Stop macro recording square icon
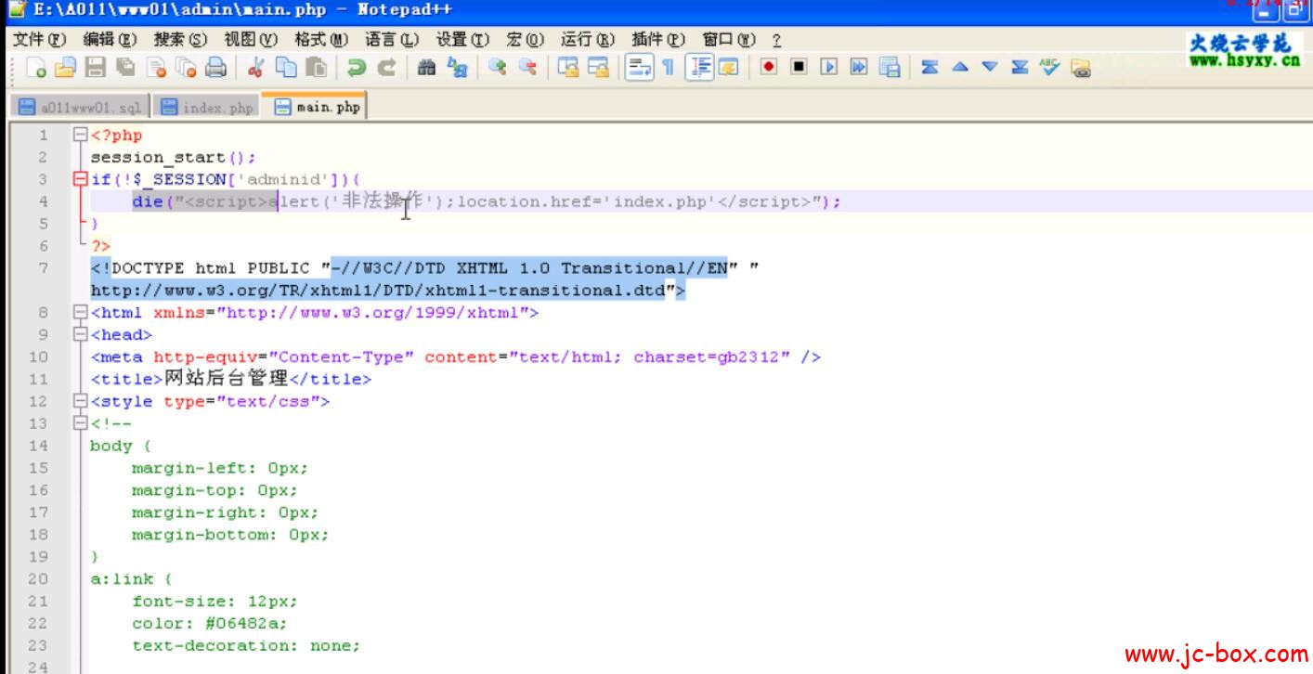 [x=799, y=68]
